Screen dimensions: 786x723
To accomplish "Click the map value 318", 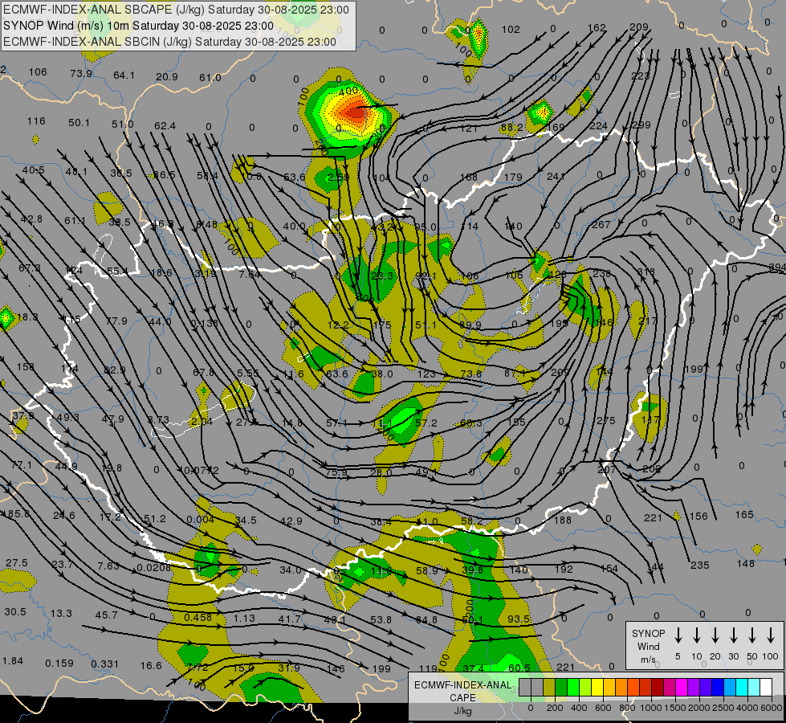I will point(646,272).
